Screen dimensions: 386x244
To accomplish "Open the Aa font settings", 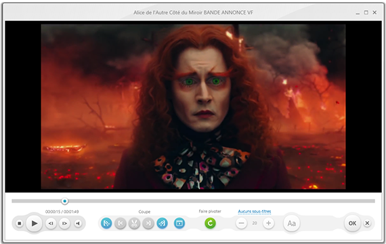I will pyautogui.click(x=291, y=223).
